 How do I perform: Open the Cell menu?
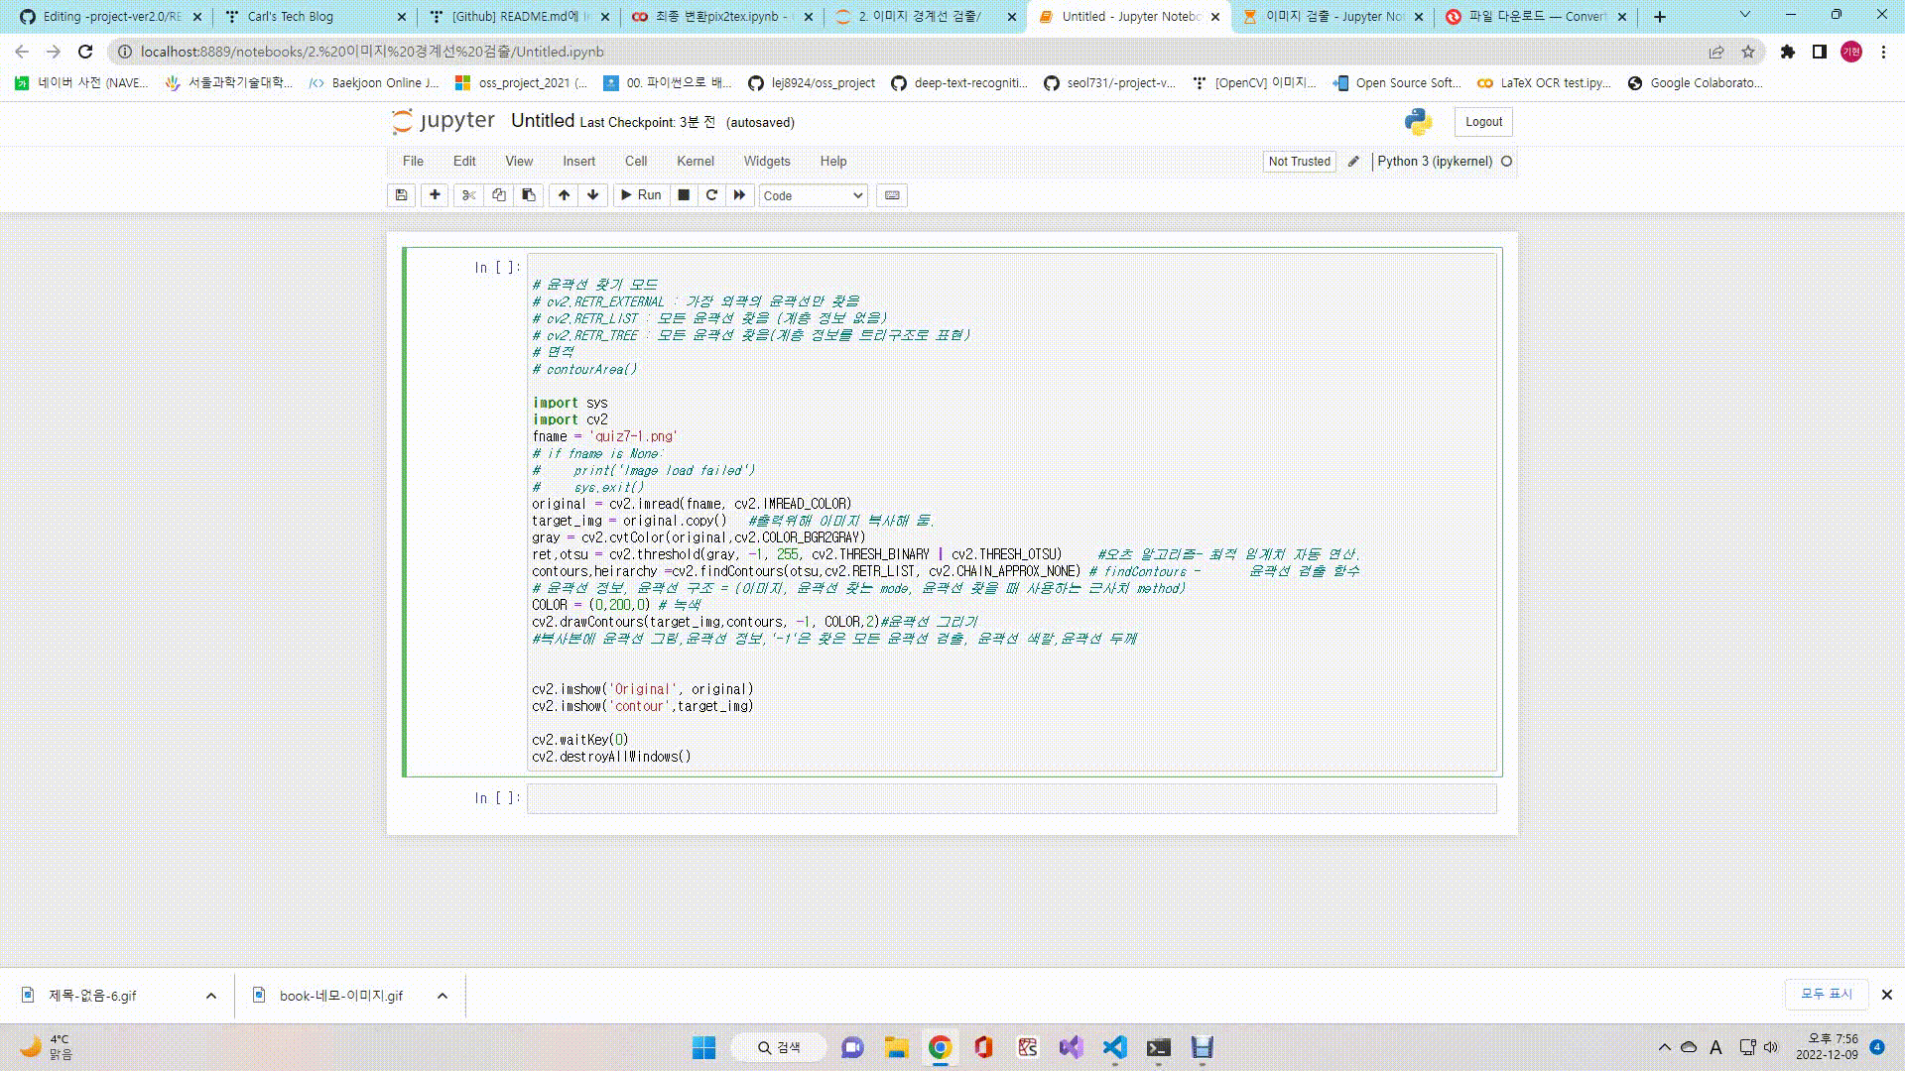click(636, 161)
